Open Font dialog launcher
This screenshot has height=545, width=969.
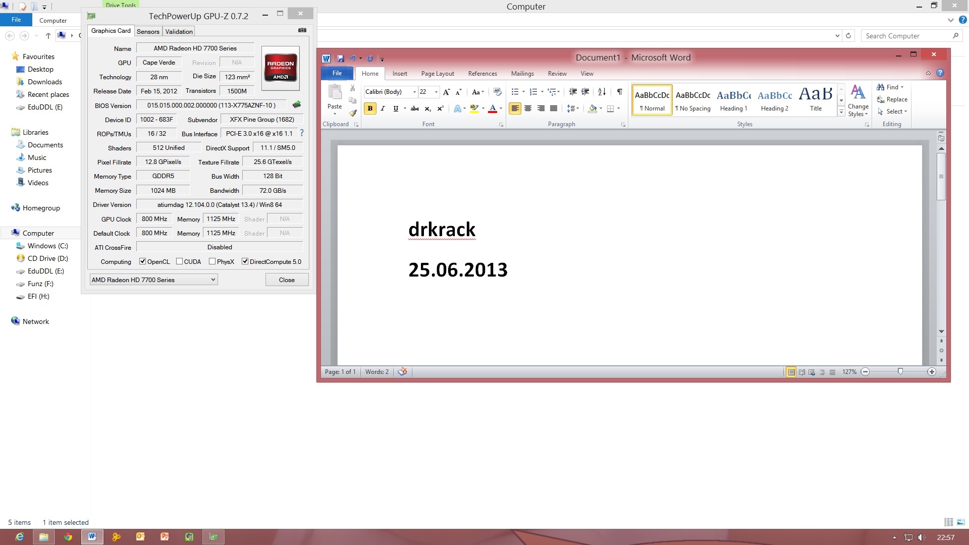click(501, 125)
